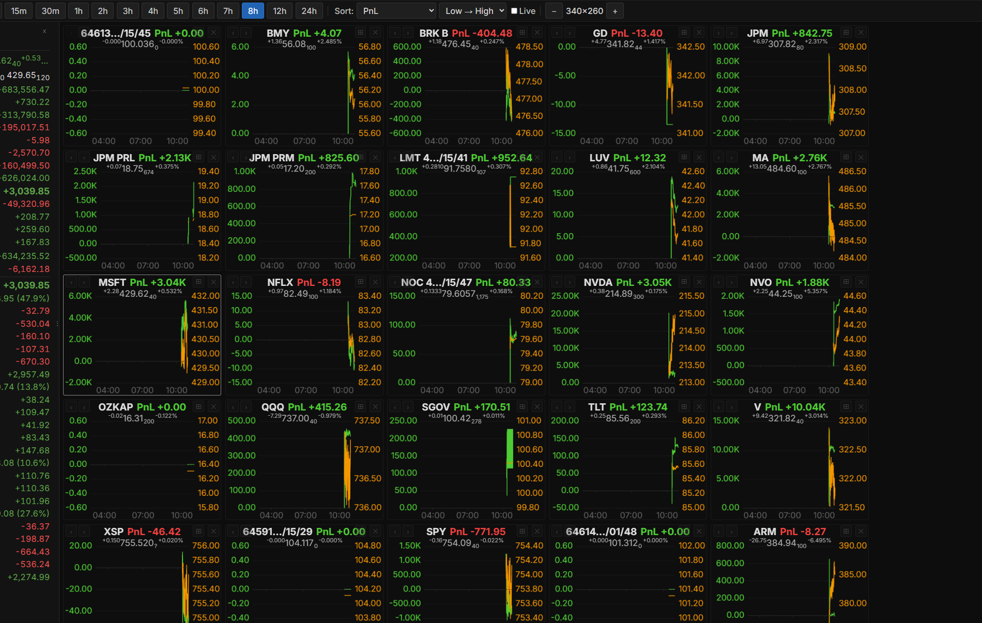Click the -5.98 value in the left panel
Screen dimensions: 982x623
[x=38, y=140]
